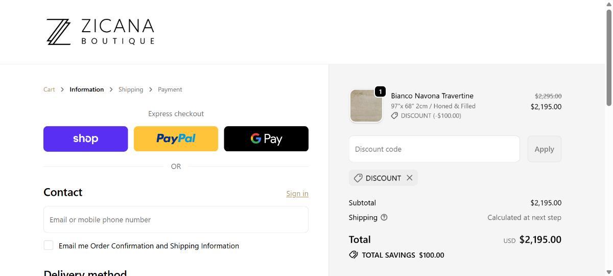The height and width of the screenshot is (276, 613).
Task: Click the shipping help question icon
Action: pos(384,217)
